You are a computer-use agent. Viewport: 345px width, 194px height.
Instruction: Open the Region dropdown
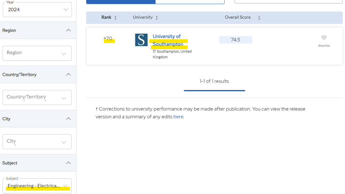point(37,53)
